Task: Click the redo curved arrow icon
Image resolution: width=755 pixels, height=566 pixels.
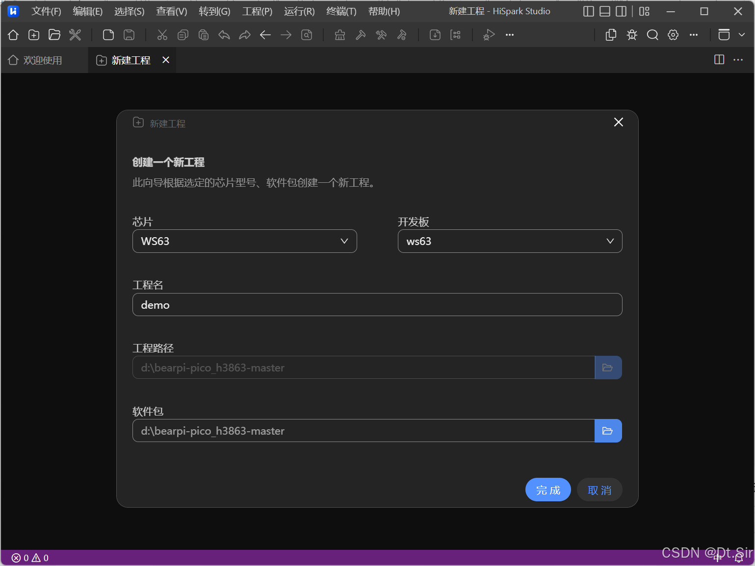Action: click(x=245, y=35)
